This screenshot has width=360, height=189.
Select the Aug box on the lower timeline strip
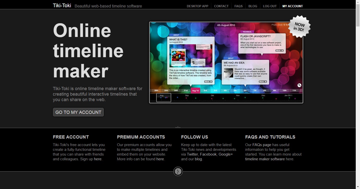click(x=163, y=98)
